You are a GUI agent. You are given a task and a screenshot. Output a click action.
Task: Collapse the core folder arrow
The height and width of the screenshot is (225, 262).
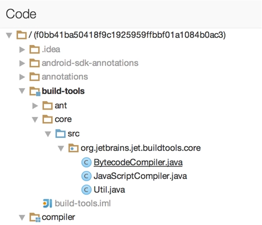[x=35, y=120]
